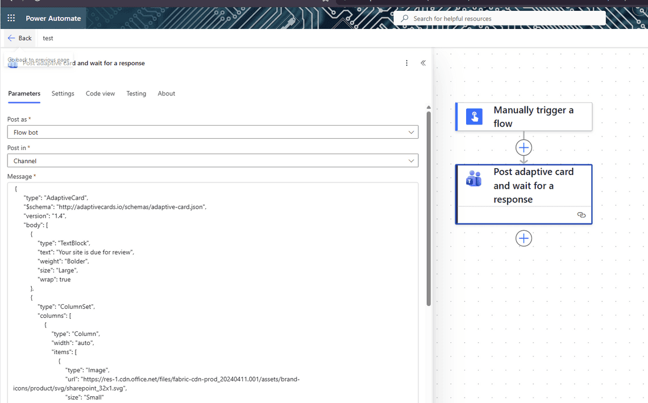This screenshot has height=403, width=648.
Task: Open the About tab
Action: pos(166,94)
